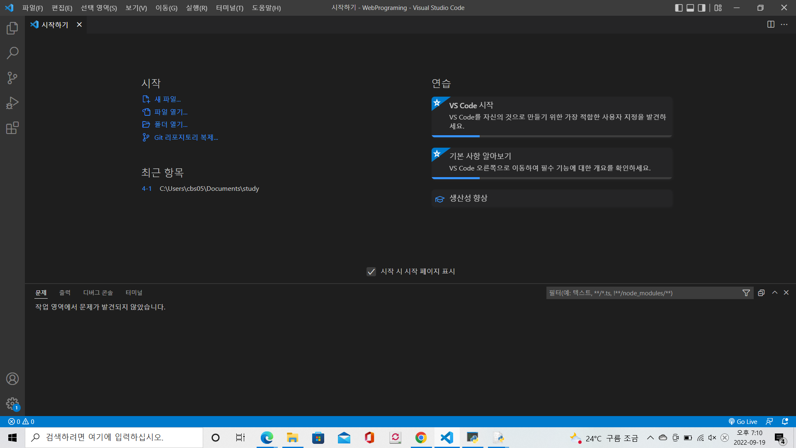Maximize the panel with chevron-up arrow

[774, 292]
